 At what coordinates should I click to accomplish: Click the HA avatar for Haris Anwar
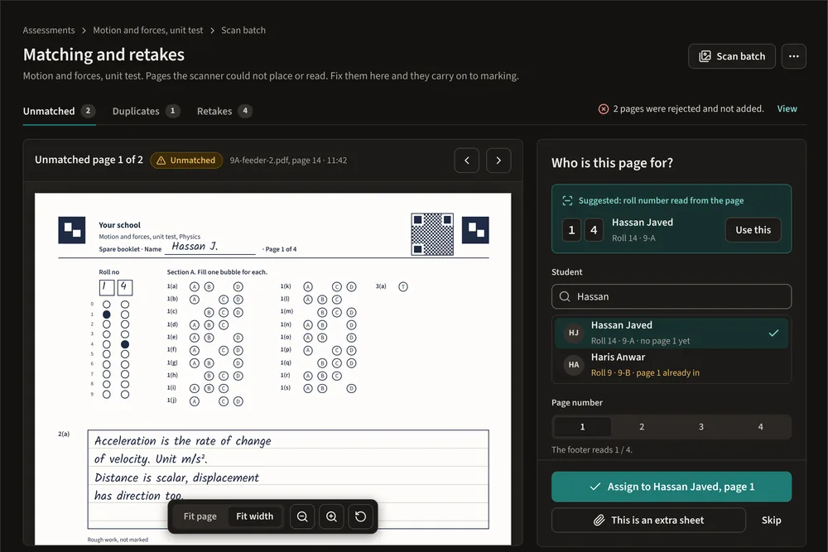click(x=574, y=365)
